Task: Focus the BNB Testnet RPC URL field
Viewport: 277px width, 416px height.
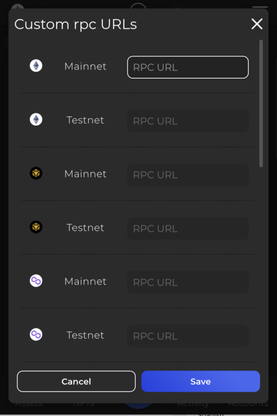Action: point(188,229)
